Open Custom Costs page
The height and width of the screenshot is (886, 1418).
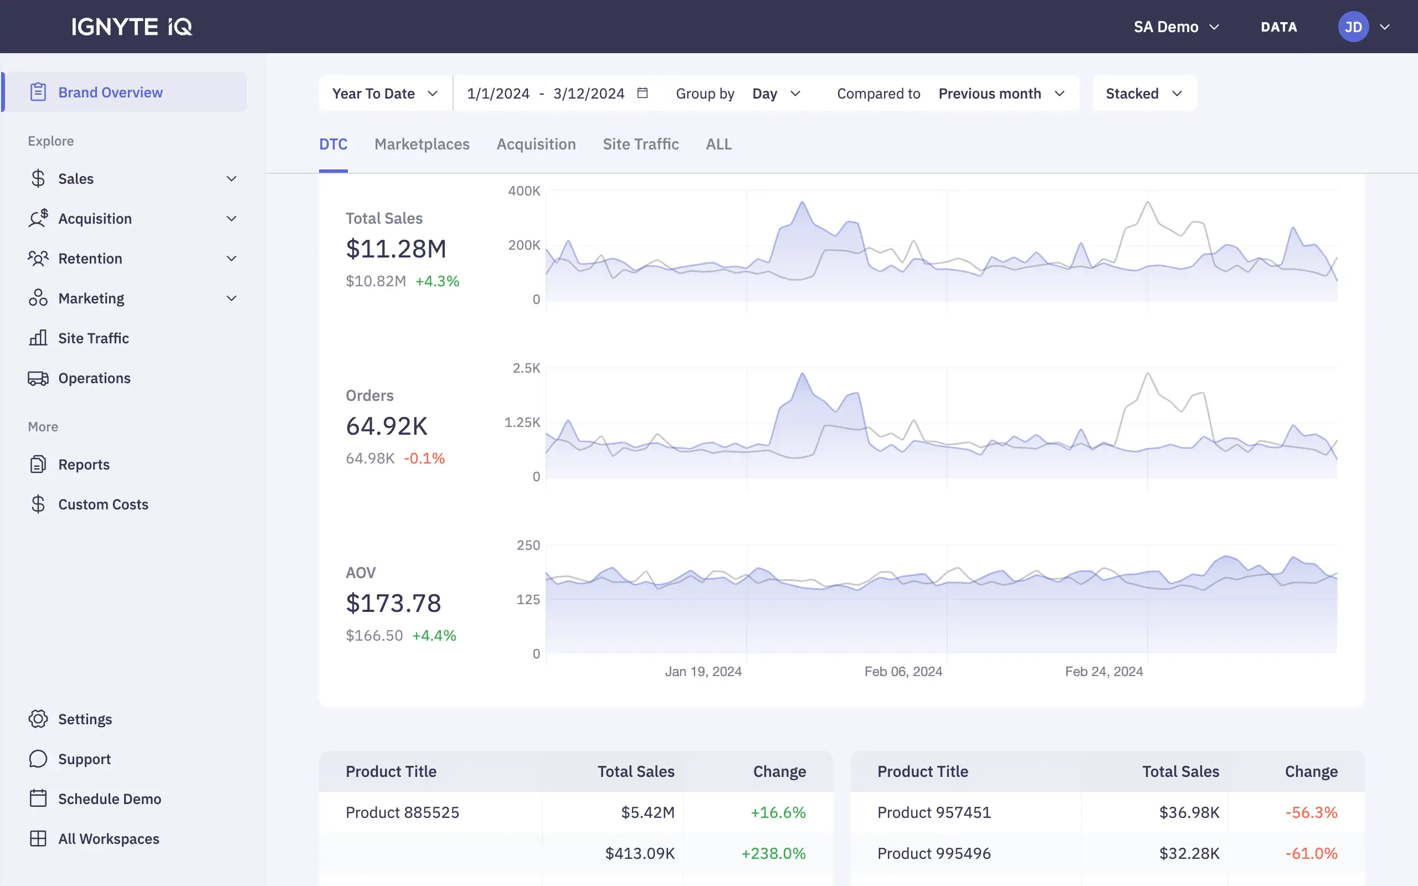(x=103, y=504)
